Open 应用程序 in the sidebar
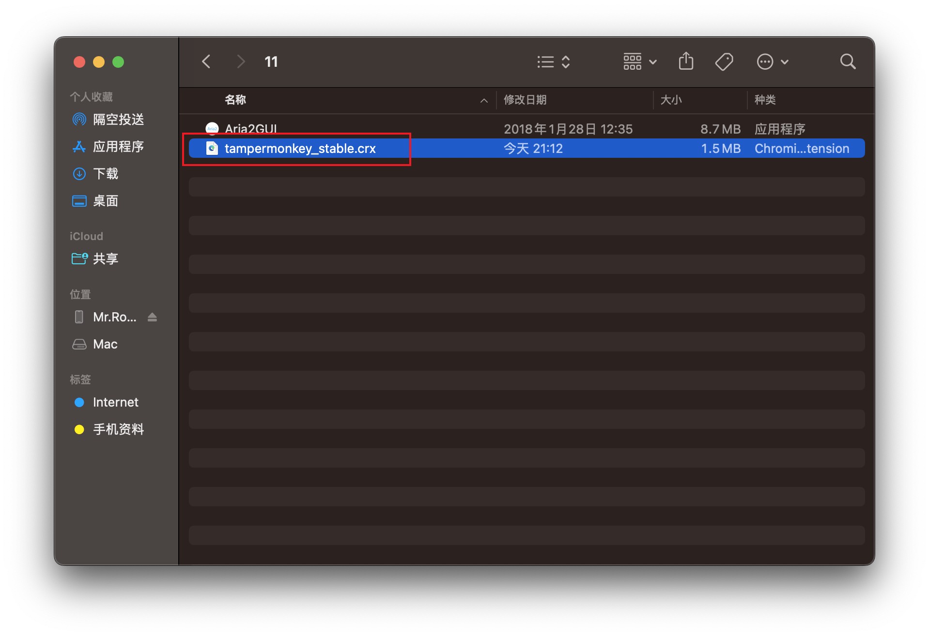Screen dimensions: 929x637 tap(119, 146)
